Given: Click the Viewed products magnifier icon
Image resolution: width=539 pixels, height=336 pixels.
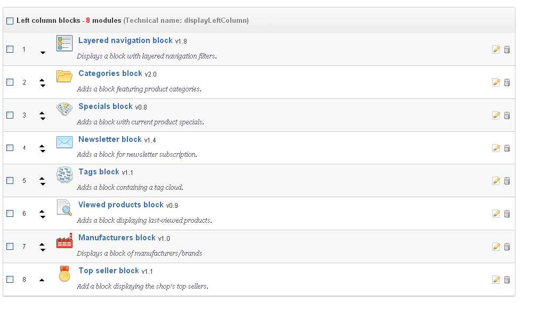Looking at the screenshot, I should [x=64, y=207].
